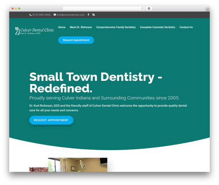Click the paragraph about Dr. Kurt Richeson, DDS
The width and height of the screenshot is (219, 185).
click(108, 108)
